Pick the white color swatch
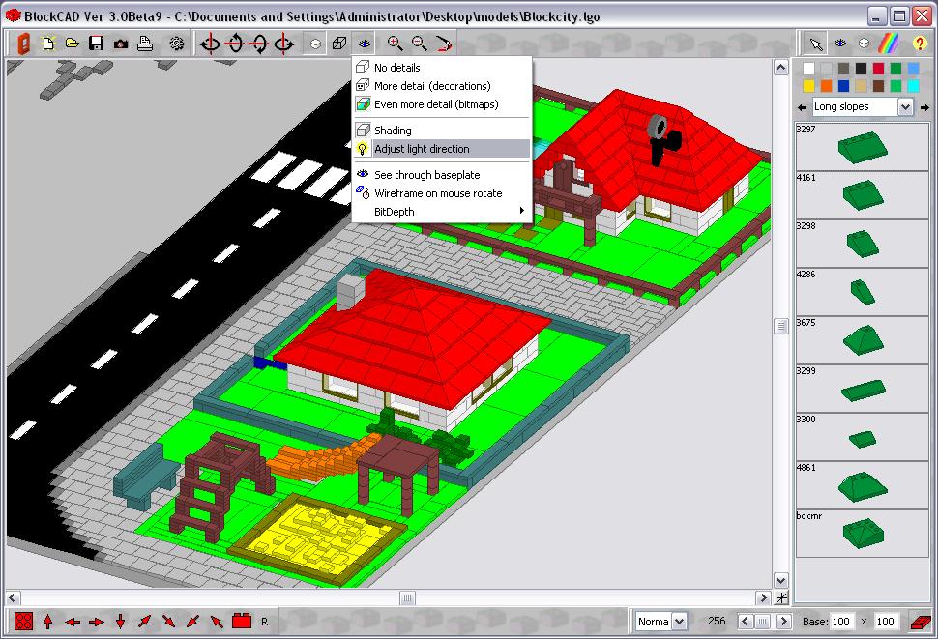 click(808, 69)
